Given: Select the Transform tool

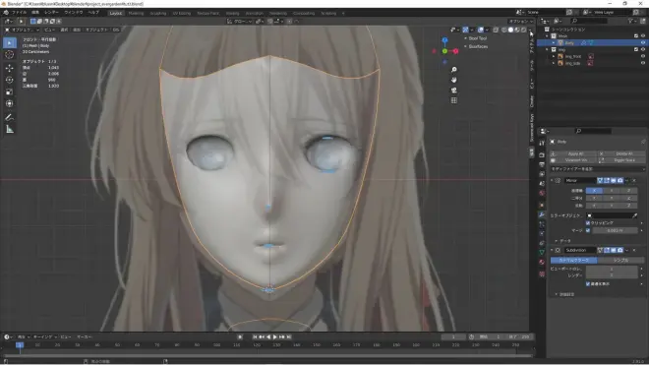Looking at the screenshot, I should pyautogui.click(x=10, y=103).
